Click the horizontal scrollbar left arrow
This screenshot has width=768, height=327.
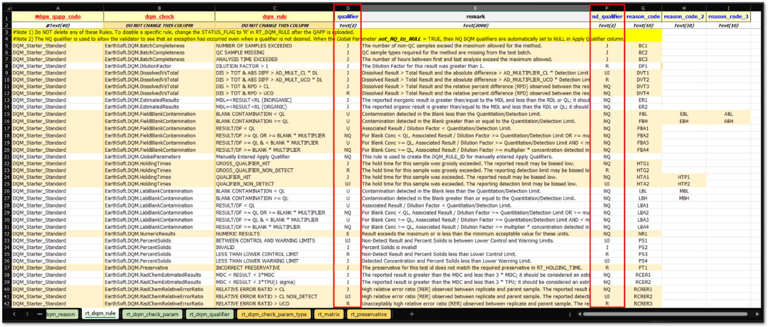578,314
